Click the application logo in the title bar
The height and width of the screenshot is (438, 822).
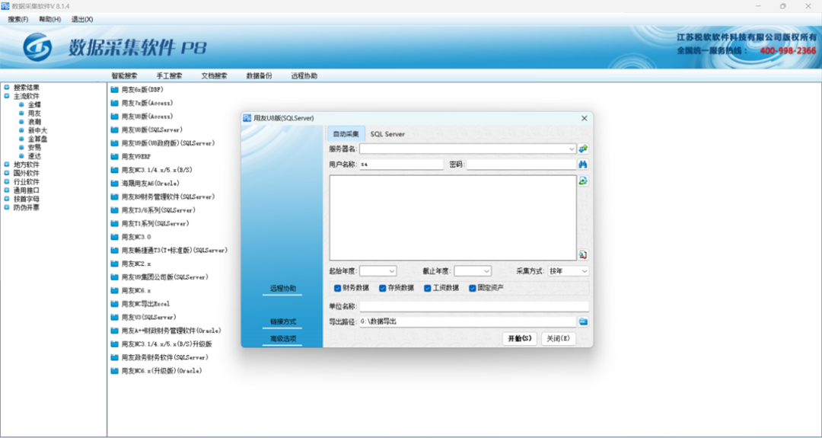coord(5,6)
